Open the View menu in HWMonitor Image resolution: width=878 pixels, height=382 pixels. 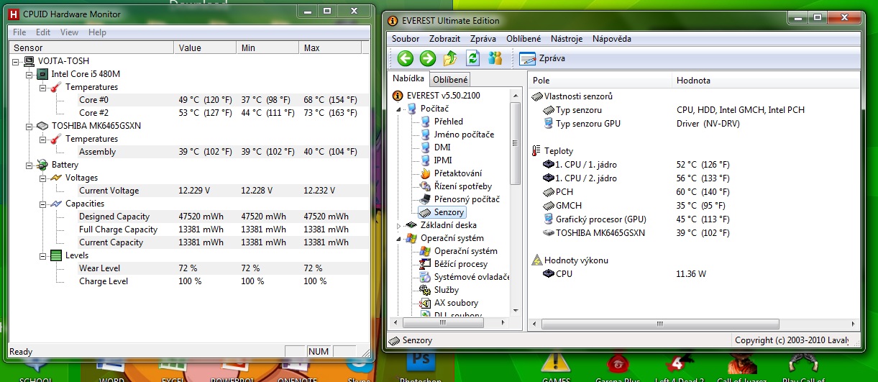70,32
